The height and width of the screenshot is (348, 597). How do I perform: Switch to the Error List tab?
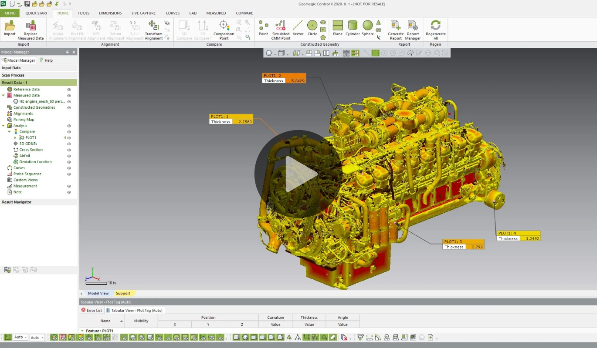[x=92, y=311]
